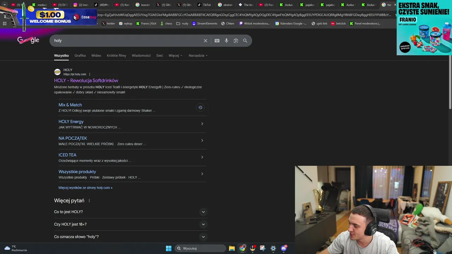This screenshot has width=452, height=254.
Task: Click the chevron on the HOLY Energy row
Action: coord(202,124)
